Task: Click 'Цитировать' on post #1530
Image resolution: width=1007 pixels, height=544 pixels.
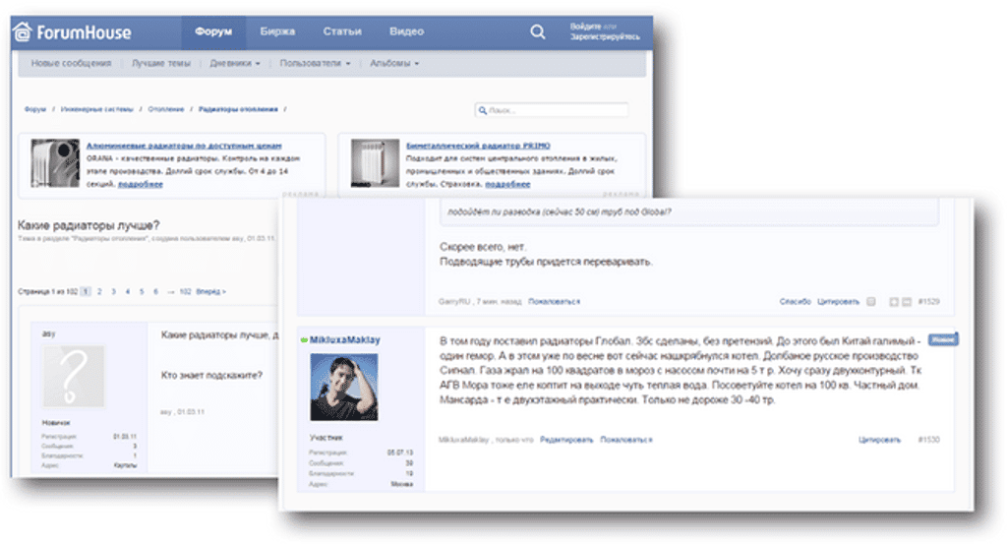Action: 880,440
